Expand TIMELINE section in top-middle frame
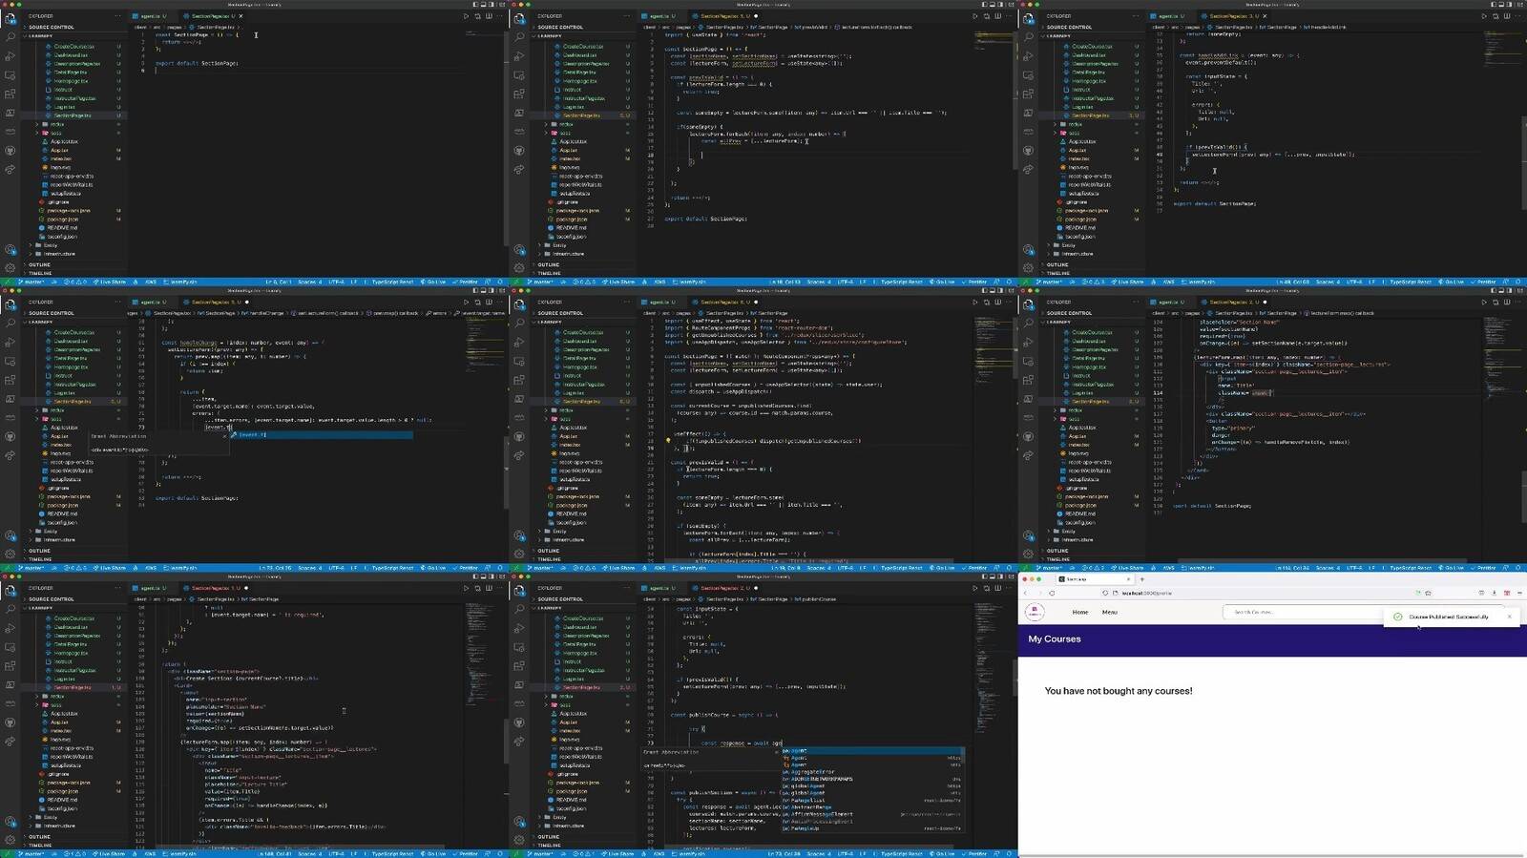This screenshot has width=1527, height=858. 582,273
